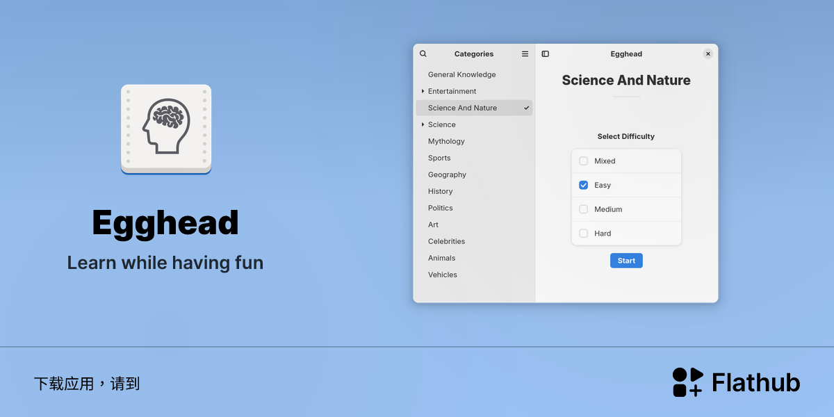This screenshot has height=417, width=834.
Task: Close the Egghead window
Action: point(708,54)
